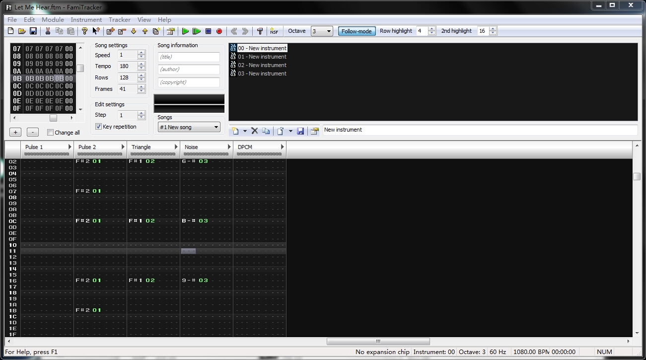Expand DPCM effect column arrow
The height and width of the screenshot is (360, 646).
pos(282,147)
